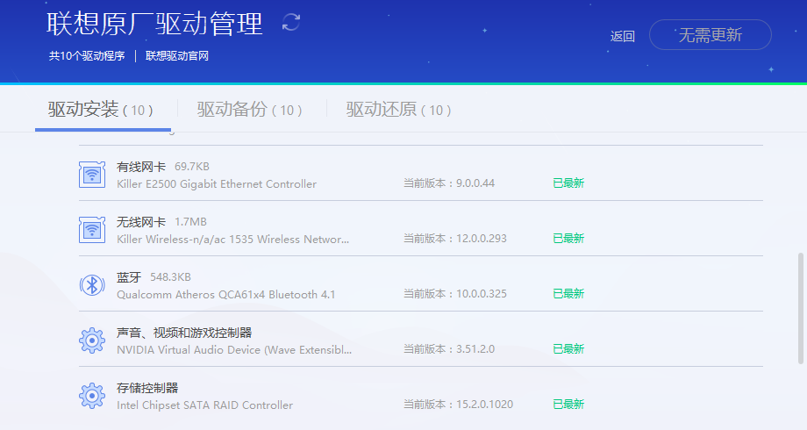Click the 548.3KB size label
Viewport: 807px width, 430px height.
(x=170, y=277)
